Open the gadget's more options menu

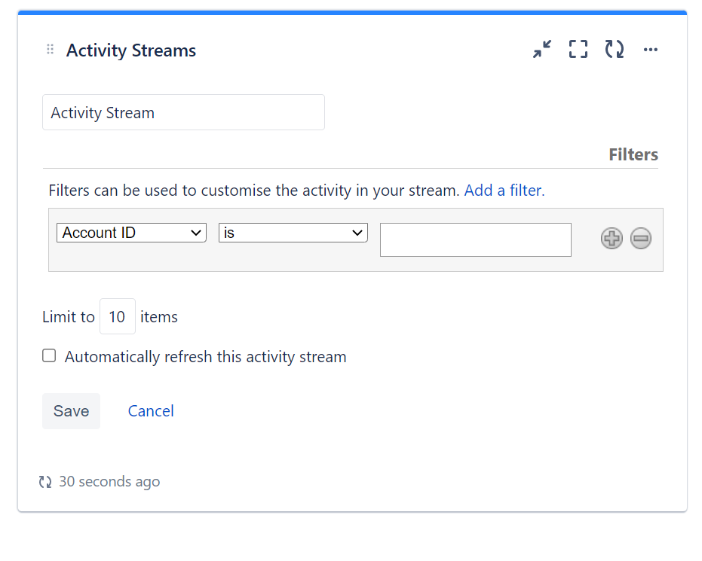tap(650, 50)
